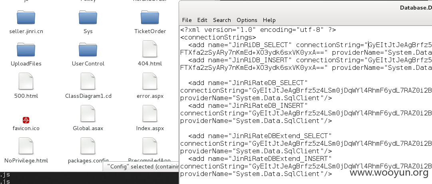Select the NoPrivilege.html file icon
432x184 pixels.
[x=26, y=146]
